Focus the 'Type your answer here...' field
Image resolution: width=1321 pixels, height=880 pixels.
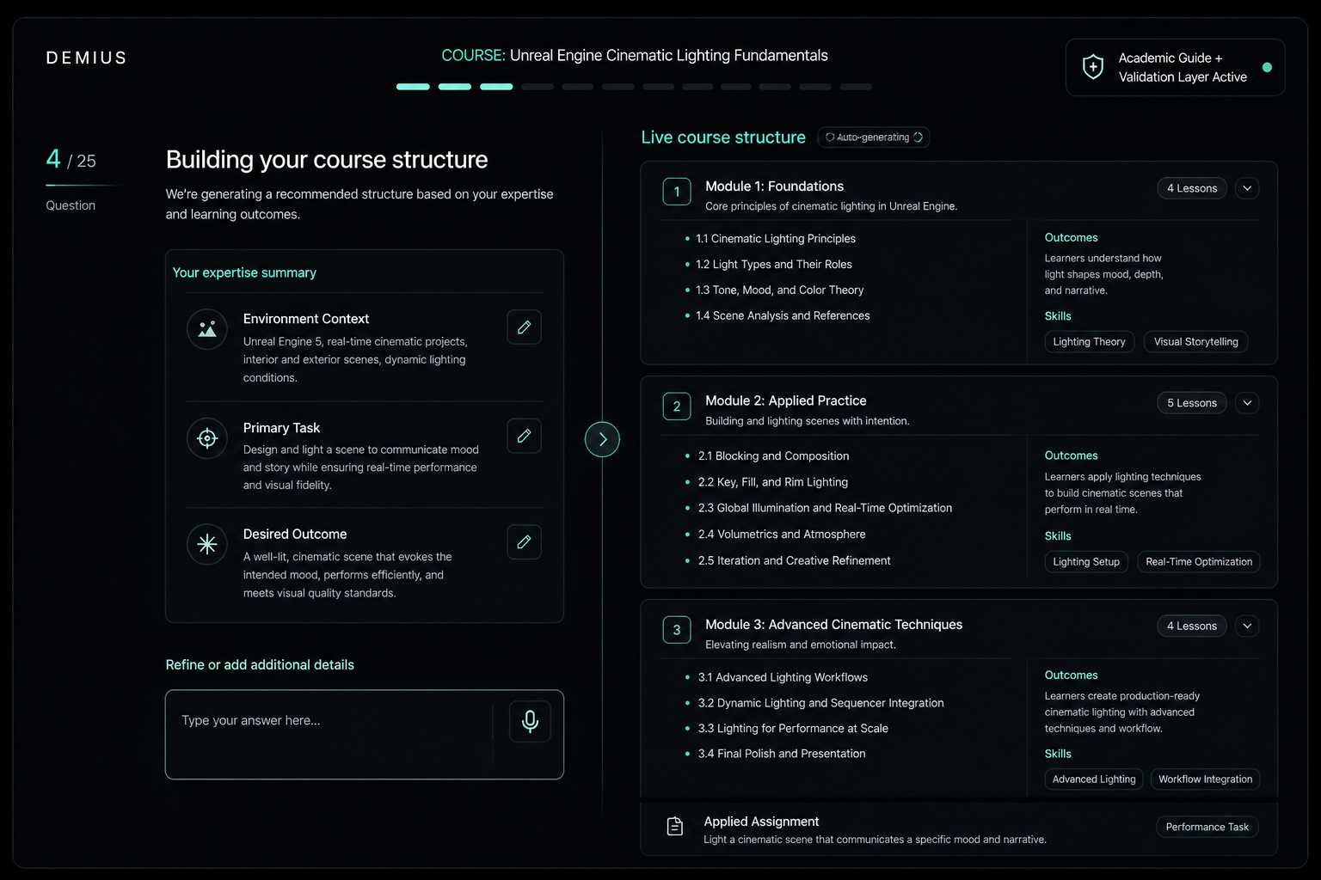[x=365, y=735]
